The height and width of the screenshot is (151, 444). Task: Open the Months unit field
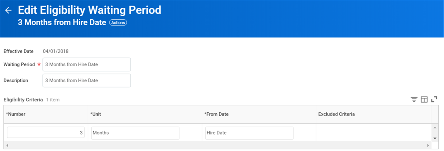pos(135,133)
